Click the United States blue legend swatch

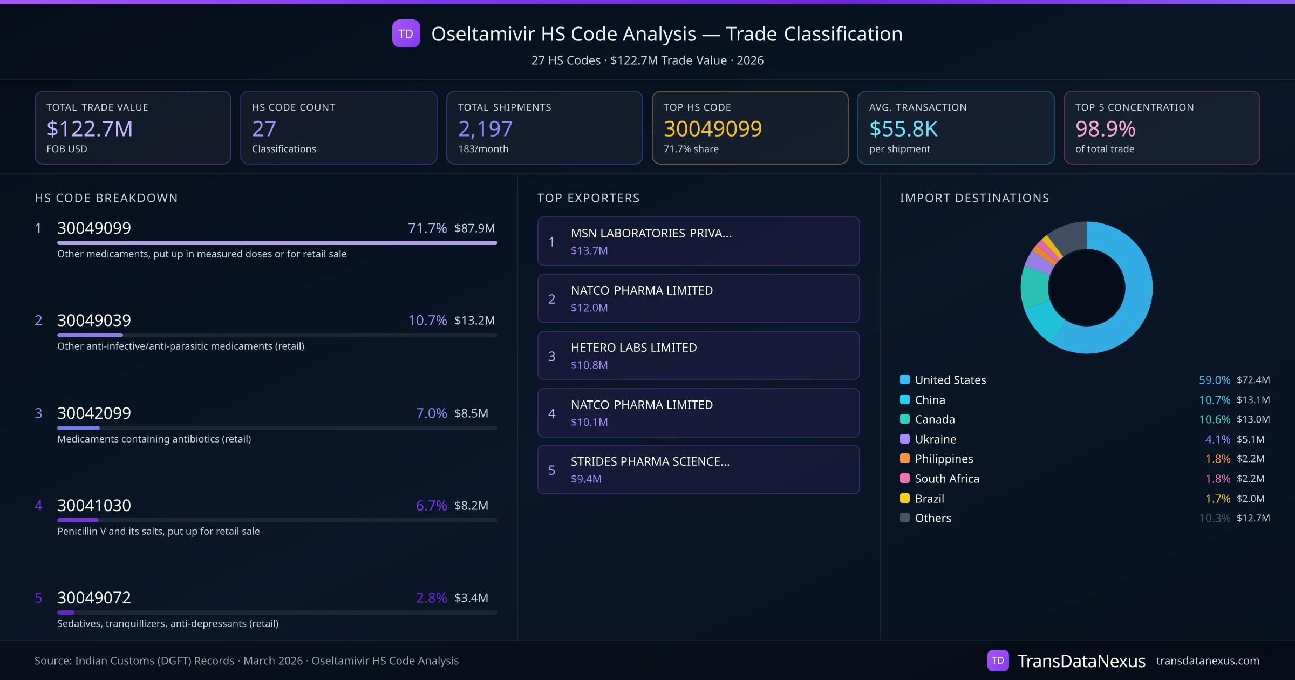[905, 379]
